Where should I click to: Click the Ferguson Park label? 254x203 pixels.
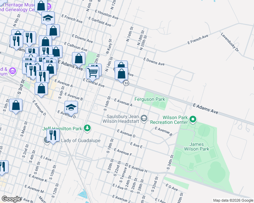pos(150,99)
